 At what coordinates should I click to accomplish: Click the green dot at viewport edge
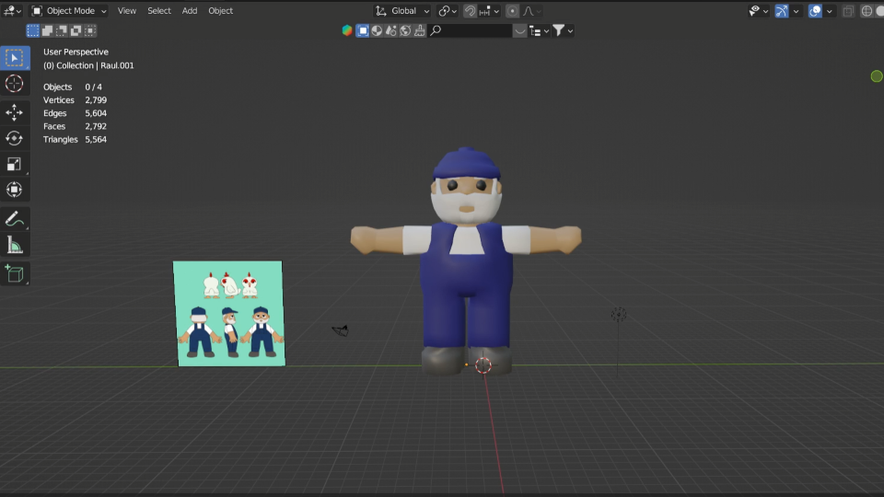(876, 76)
